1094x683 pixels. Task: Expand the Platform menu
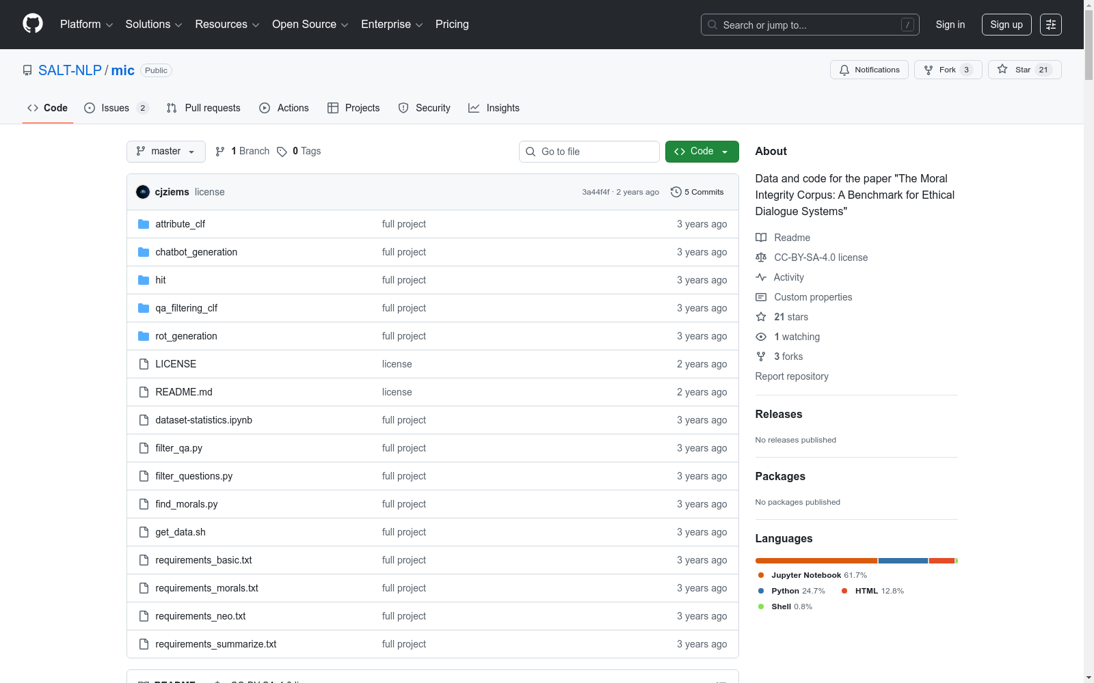pos(86,25)
